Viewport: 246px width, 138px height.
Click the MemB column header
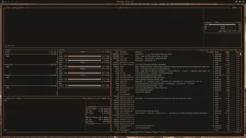tap(228, 52)
